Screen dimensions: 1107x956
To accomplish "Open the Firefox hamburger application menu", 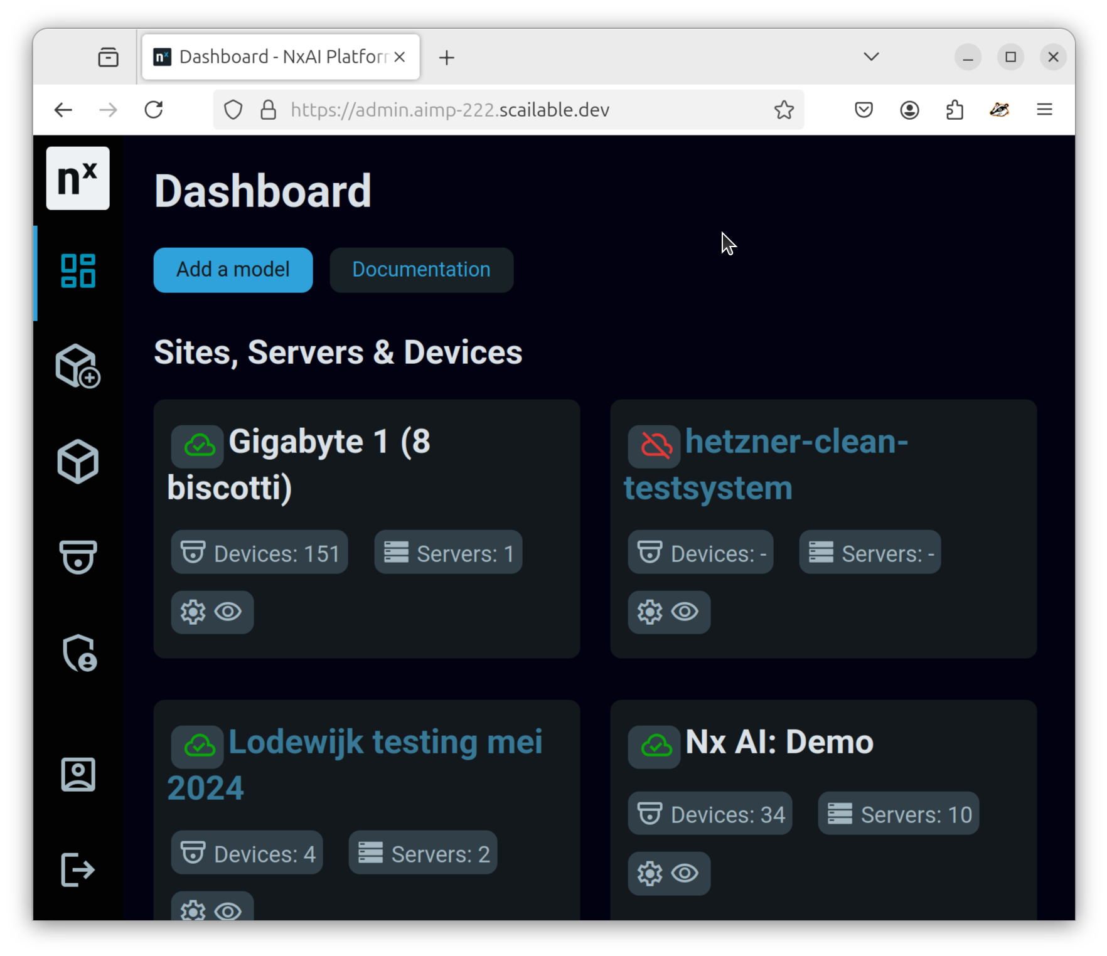I will pyautogui.click(x=1044, y=110).
